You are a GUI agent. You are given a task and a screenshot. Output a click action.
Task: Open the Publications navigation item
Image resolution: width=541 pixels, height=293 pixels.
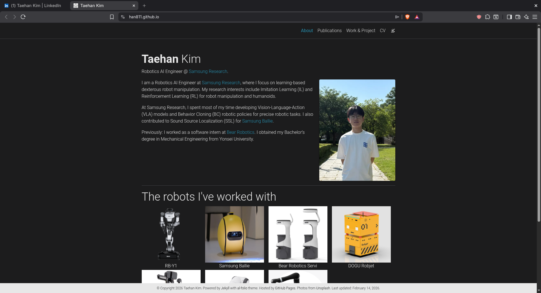click(x=329, y=31)
